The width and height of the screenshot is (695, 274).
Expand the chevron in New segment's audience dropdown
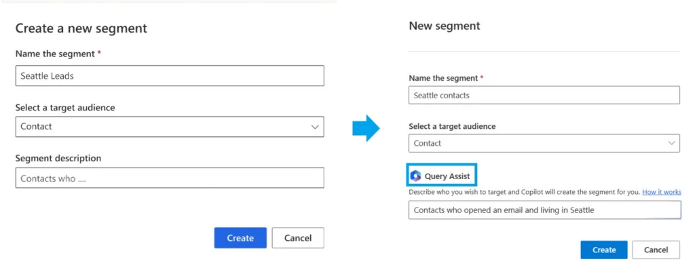click(671, 143)
